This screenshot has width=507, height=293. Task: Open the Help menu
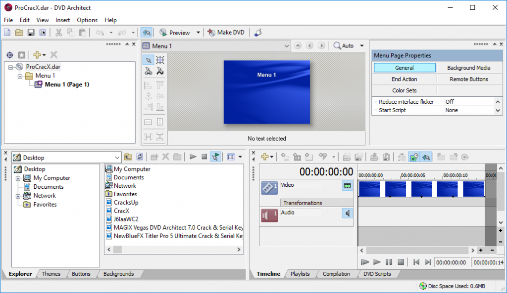(x=110, y=20)
